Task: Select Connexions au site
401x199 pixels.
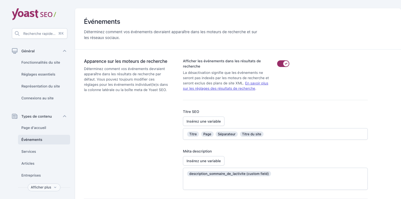Action: coord(37,98)
